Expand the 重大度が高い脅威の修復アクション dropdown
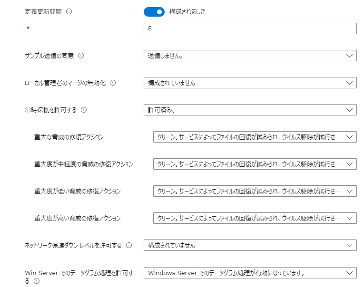The width and height of the screenshot is (364, 287). (x=255, y=218)
